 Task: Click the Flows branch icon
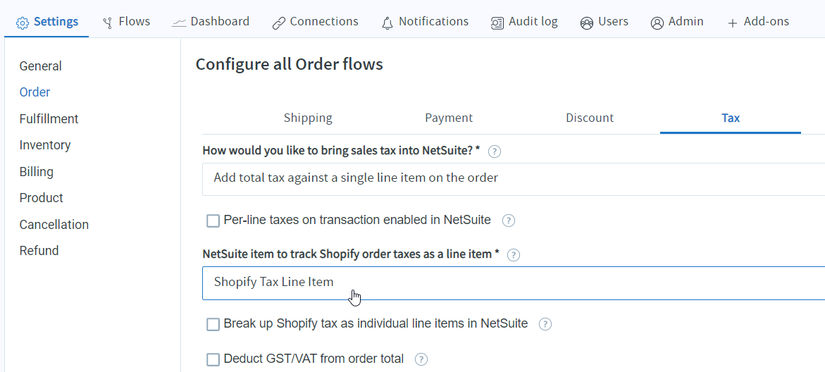(x=108, y=23)
